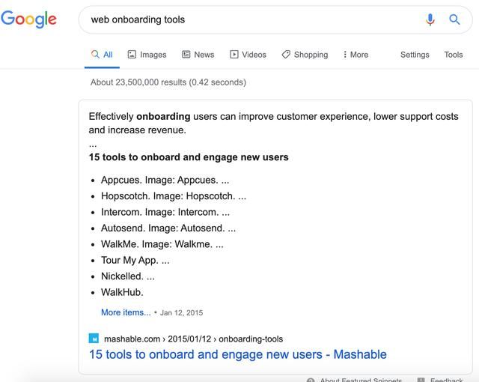
Task: Click the blue magnifying glass search icon
Action: 454,19
